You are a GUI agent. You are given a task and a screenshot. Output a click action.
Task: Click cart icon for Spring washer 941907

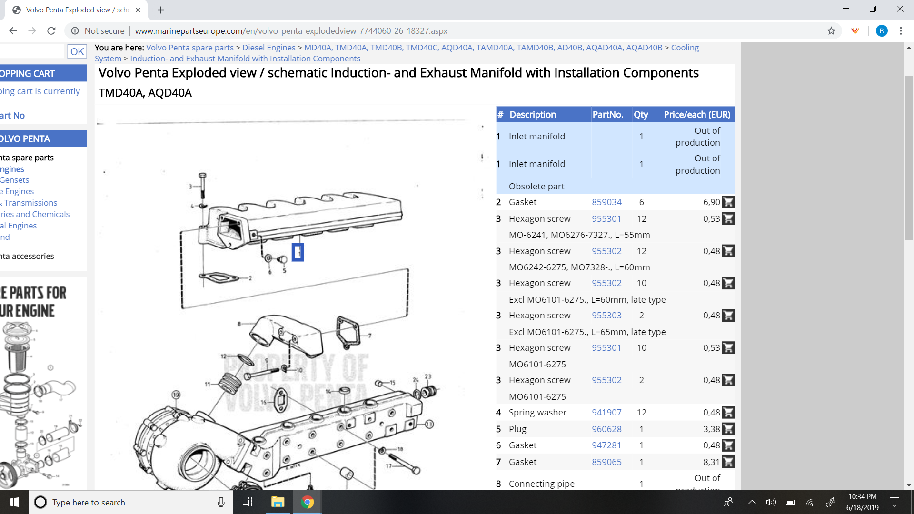pos(728,413)
